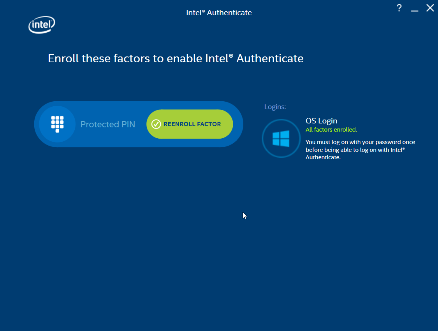Click the 'Intel® Authenticate' window title

point(219,12)
